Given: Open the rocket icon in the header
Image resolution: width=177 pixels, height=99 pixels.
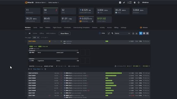Looking at the screenshot, I should [124, 2].
